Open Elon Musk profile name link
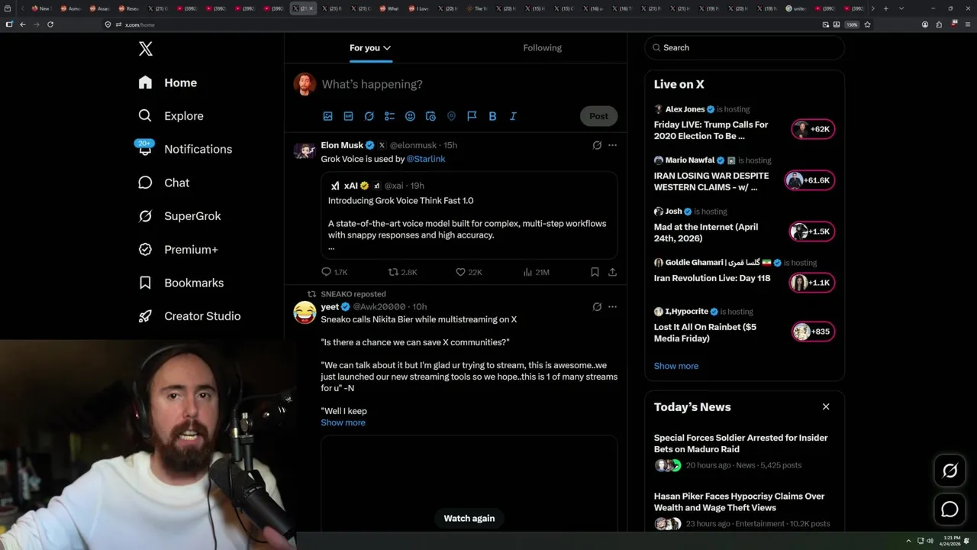 pos(342,145)
